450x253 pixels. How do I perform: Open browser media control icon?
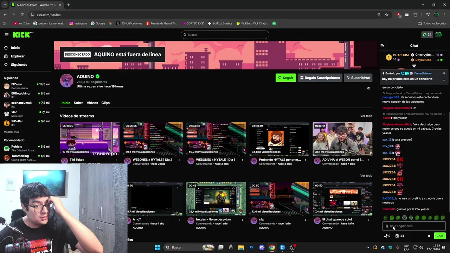428,15
